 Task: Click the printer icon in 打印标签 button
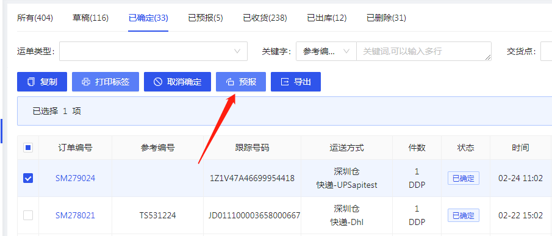[86, 82]
